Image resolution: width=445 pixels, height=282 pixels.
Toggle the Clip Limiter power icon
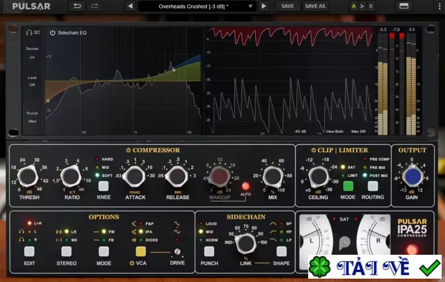313,150
